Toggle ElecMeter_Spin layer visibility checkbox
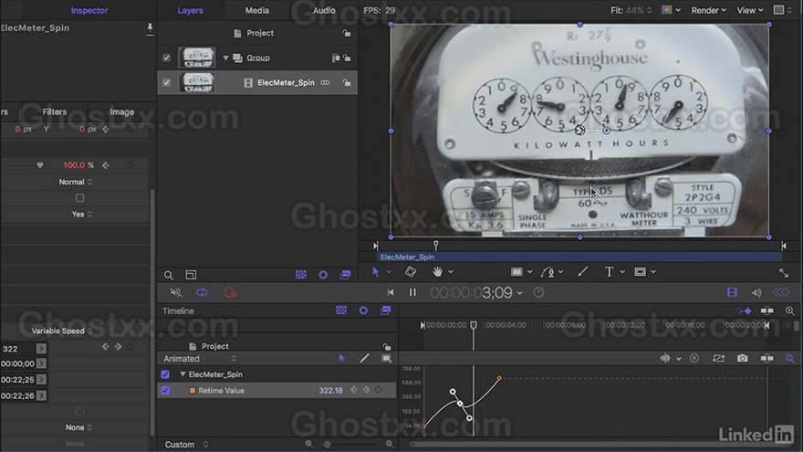 (166, 82)
